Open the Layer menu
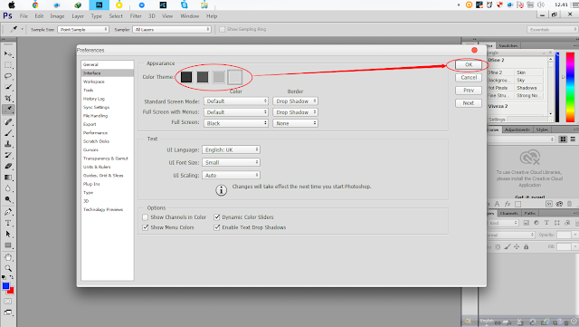The height and width of the screenshot is (327, 579). [x=78, y=16]
